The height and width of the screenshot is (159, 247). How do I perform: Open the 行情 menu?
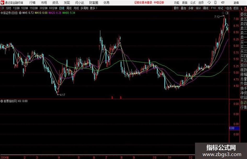[x=32, y=3]
